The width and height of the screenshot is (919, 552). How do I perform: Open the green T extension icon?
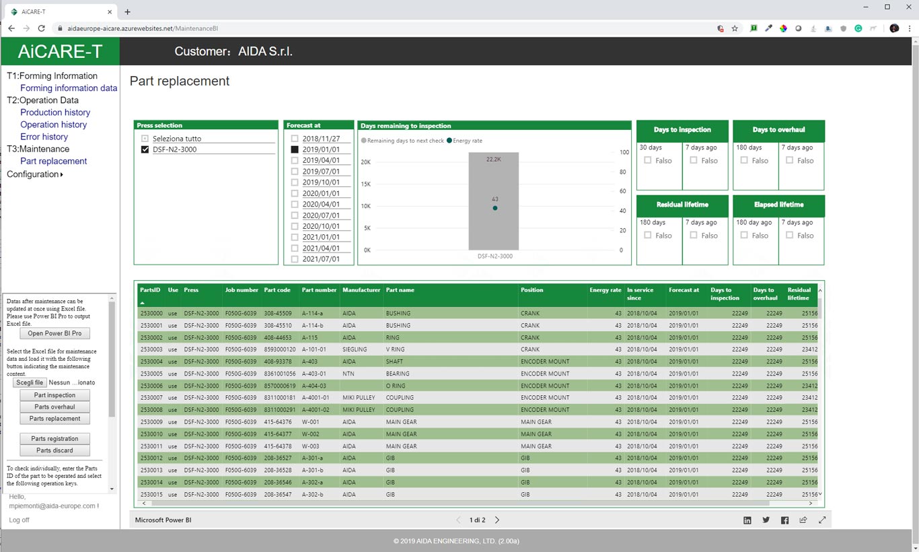coord(753,28)
